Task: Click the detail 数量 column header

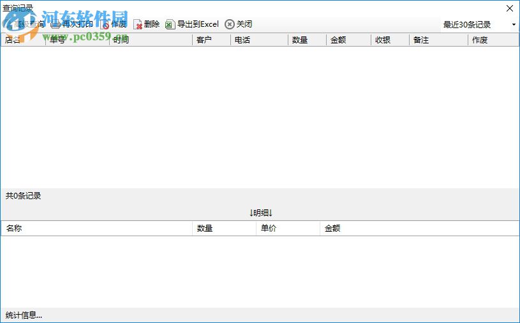Action: 224,228
